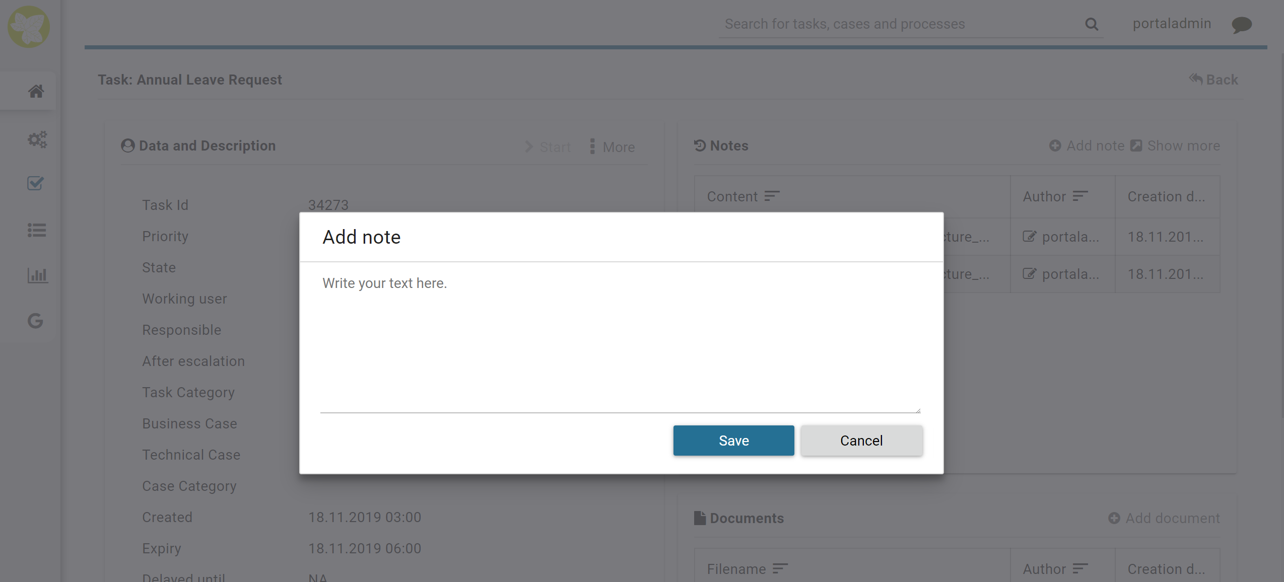This screenshot has height=582, width=1284.
Task: Click the Back link
Action: [1214, 80]
